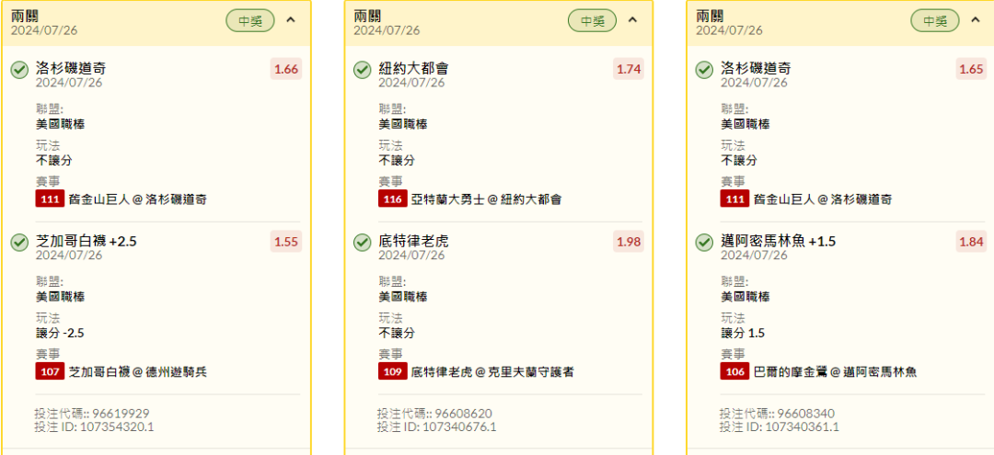This screenshot has width=994, height=455.
Task: Click the 1.55 odds badge
Action: 286,241
